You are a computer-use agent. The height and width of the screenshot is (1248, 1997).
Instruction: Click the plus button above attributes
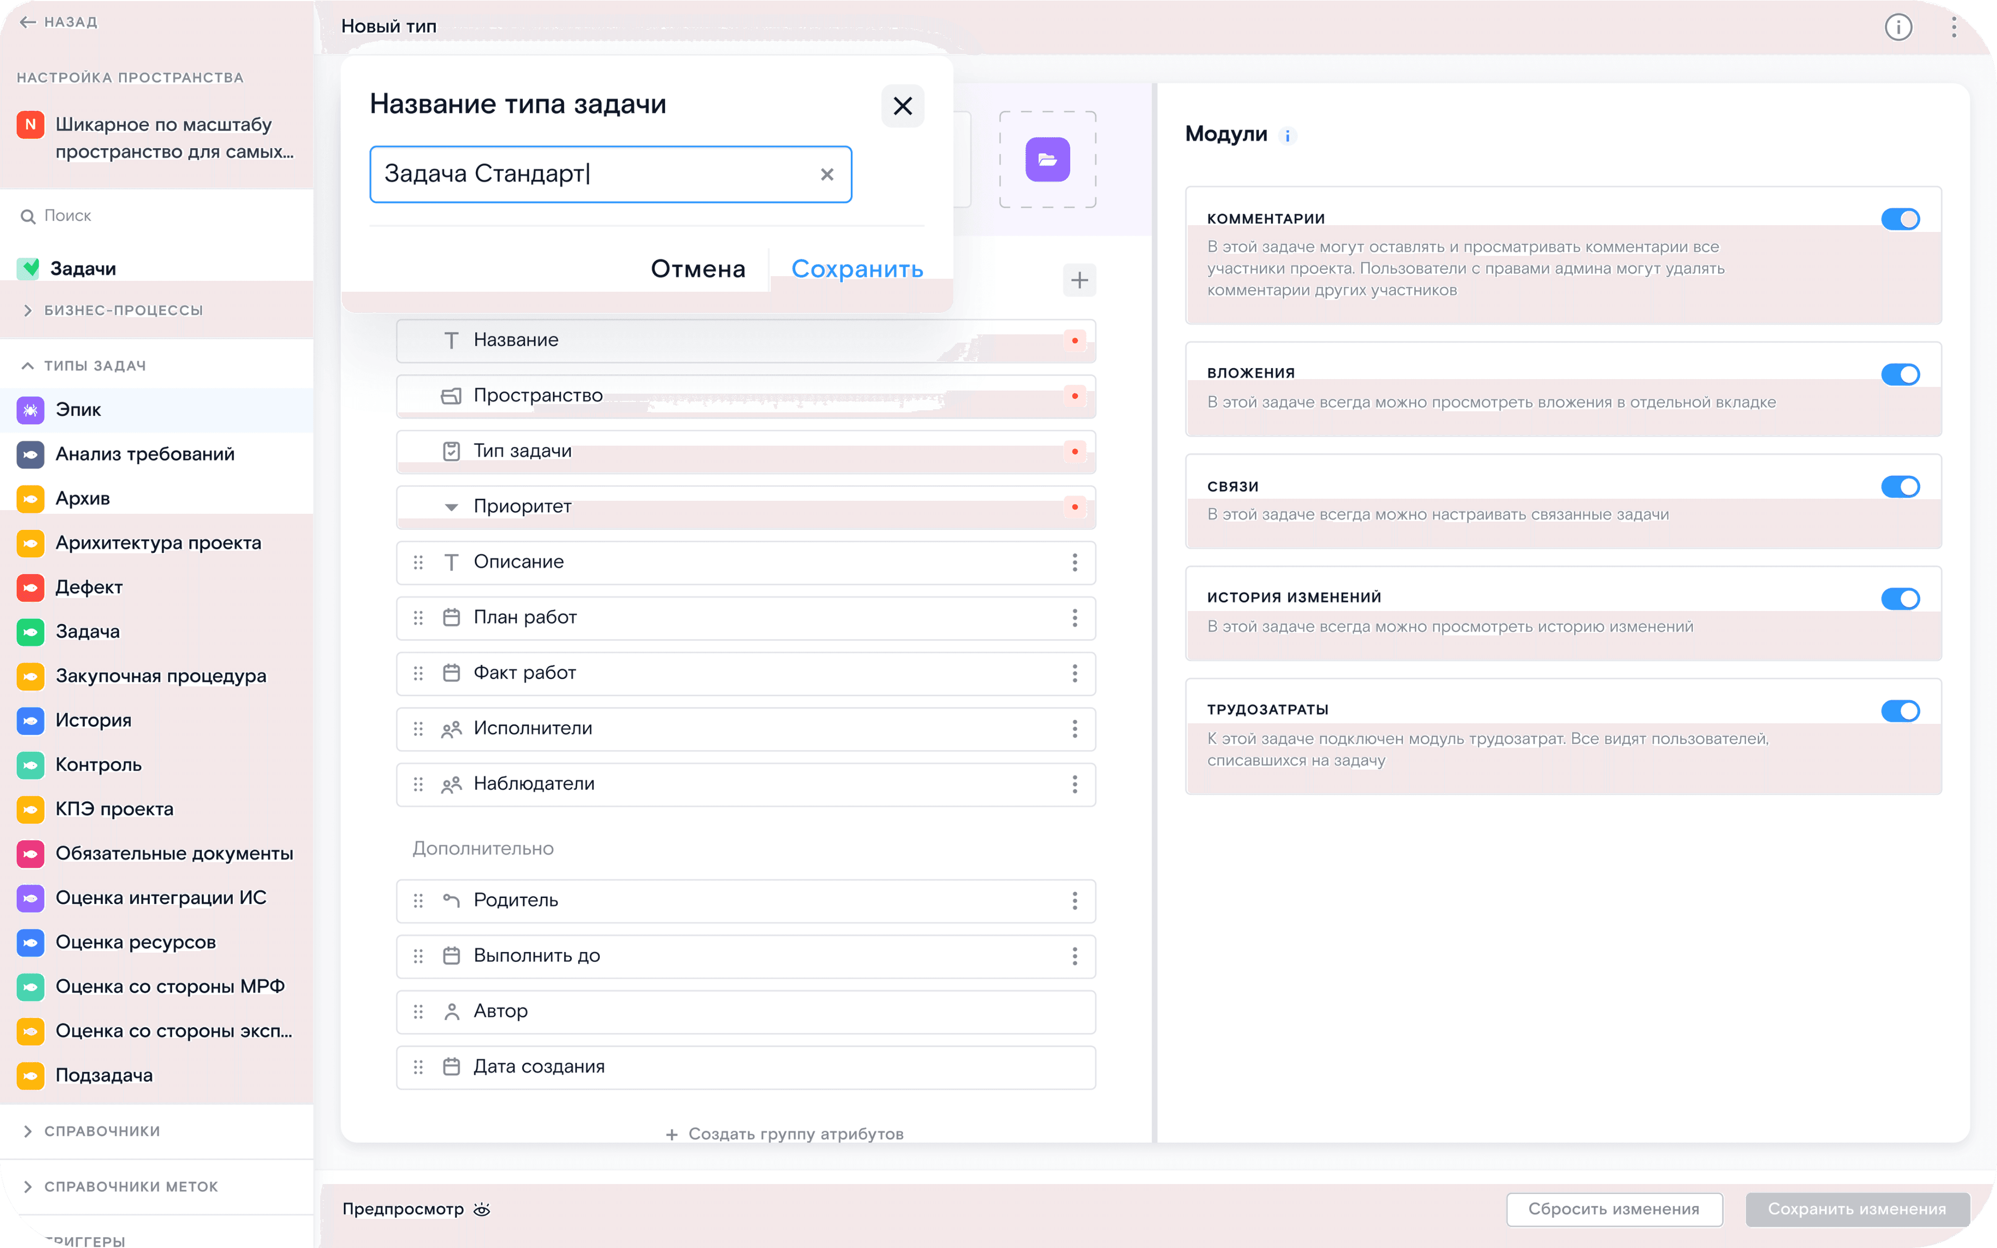(1079, 281)
